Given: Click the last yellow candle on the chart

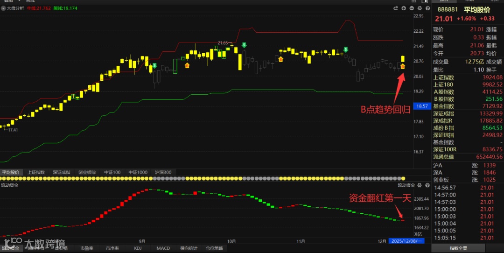Looking at the screenshot, I should (x=403, y=58).
